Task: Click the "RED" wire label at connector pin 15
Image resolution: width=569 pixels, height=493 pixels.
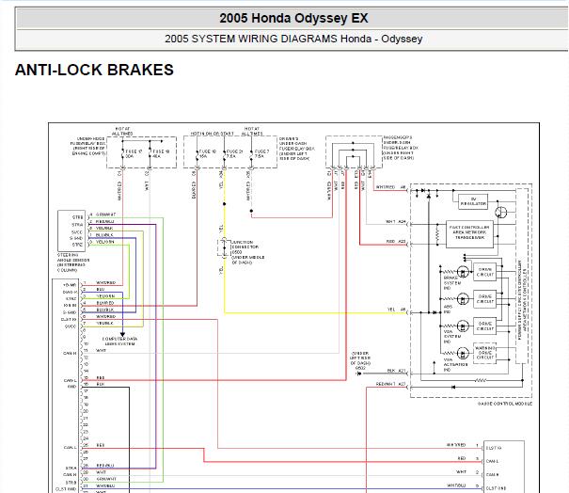Action: click(101, 377)
